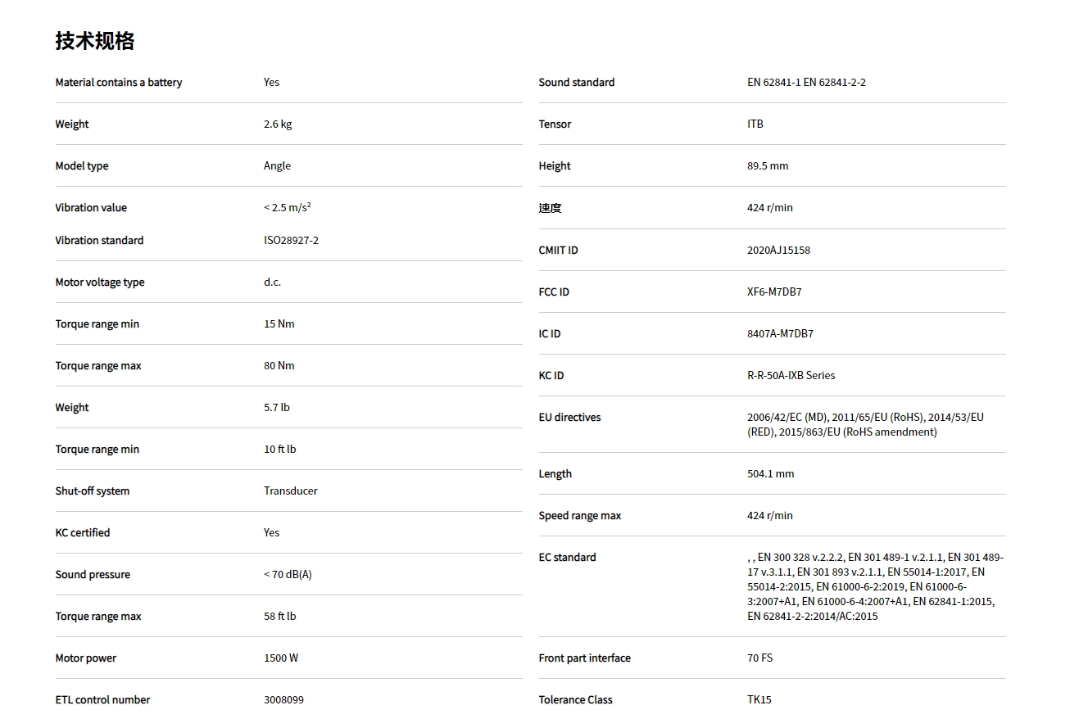1079x719 pixels.
Task: Click the XF6-M7DB7 FCC ID value
Action: tap(774, 292)
